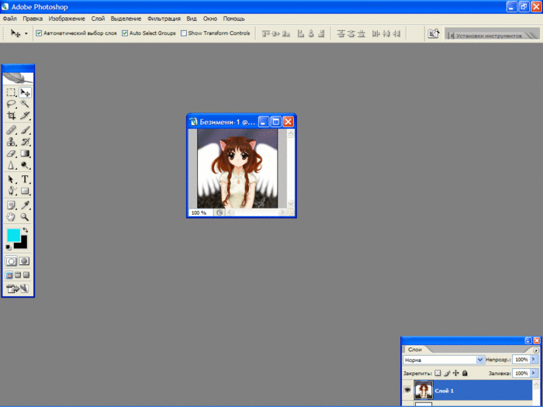Switch to the Слои tab
This screenshot has height=407, width=543.
414,350
